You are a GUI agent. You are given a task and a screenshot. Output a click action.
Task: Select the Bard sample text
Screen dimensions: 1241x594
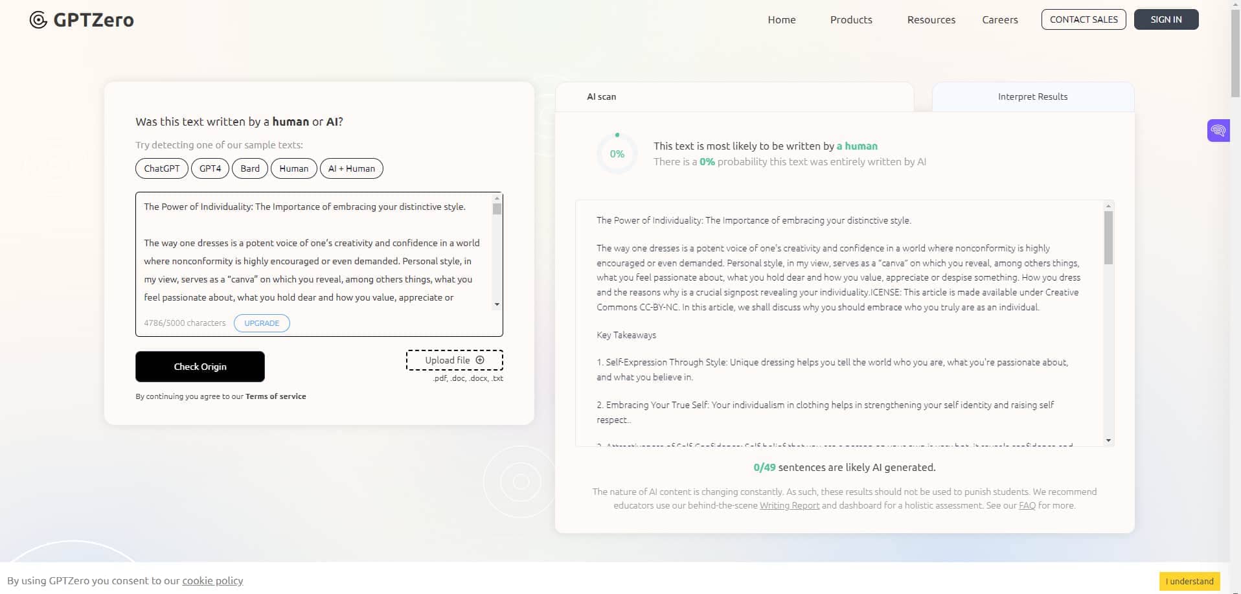[249, 168]
